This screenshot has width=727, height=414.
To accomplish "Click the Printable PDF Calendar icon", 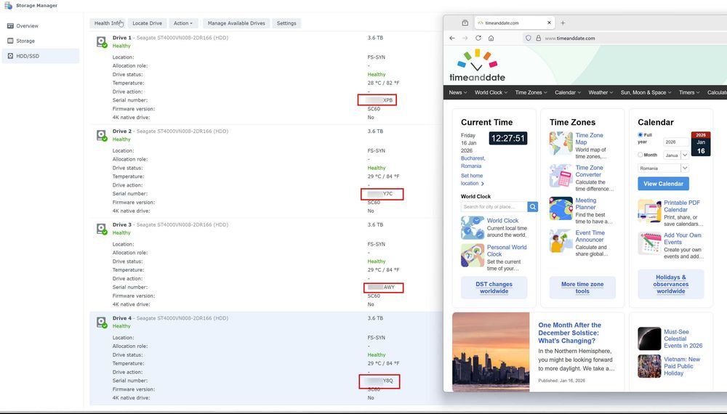I will 649,211.
